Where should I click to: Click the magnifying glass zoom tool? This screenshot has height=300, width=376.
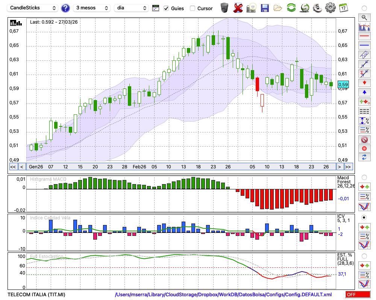(x=364, y=17)
